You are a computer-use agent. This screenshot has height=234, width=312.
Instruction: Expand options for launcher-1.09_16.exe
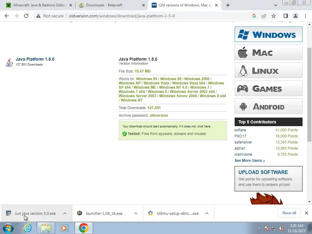pos(136,213)
